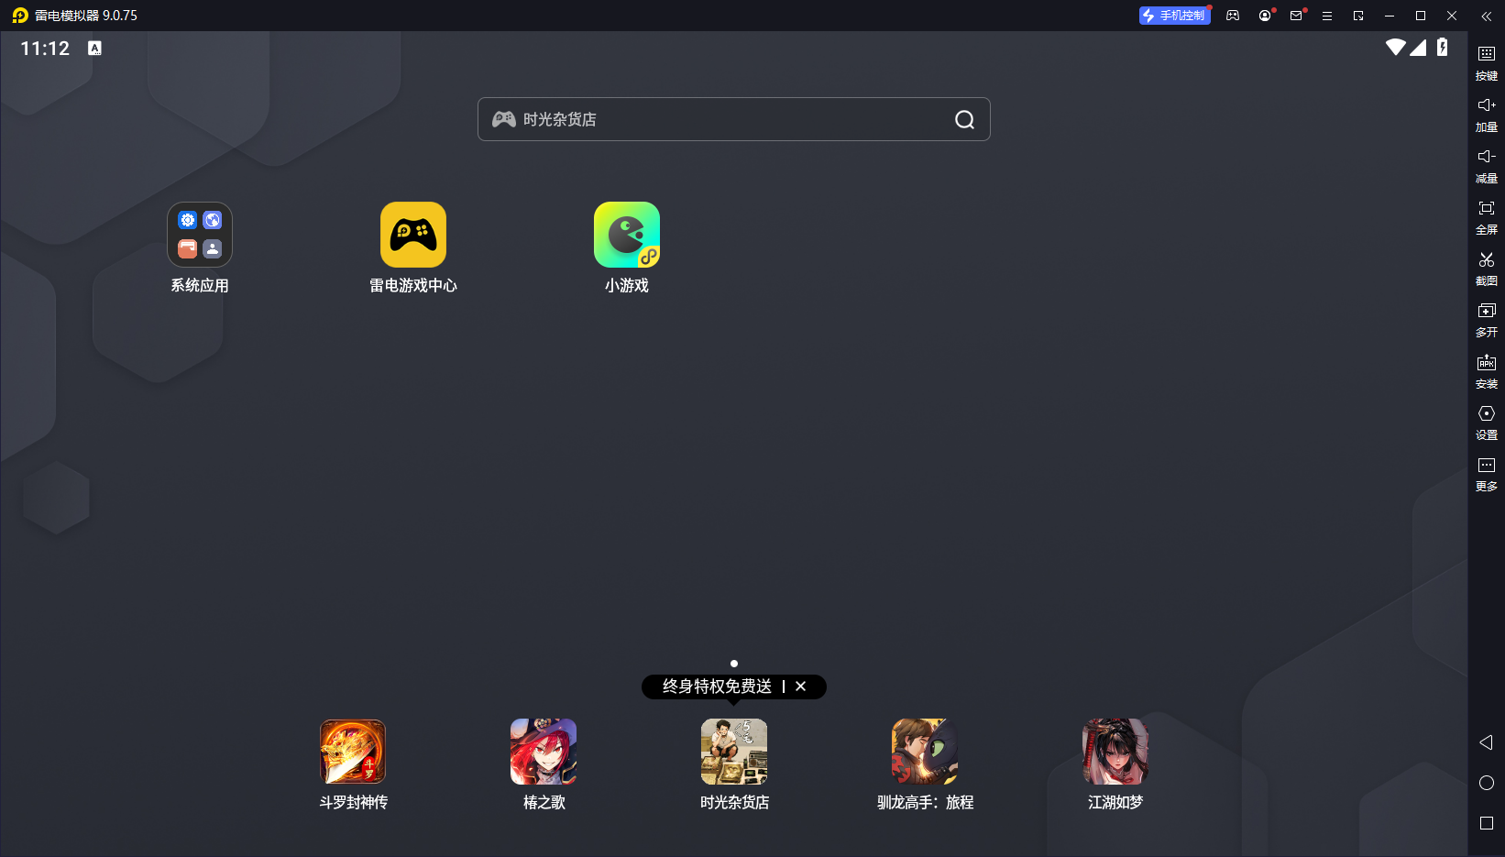Click the search magnifier icon

tap(964, 120)
